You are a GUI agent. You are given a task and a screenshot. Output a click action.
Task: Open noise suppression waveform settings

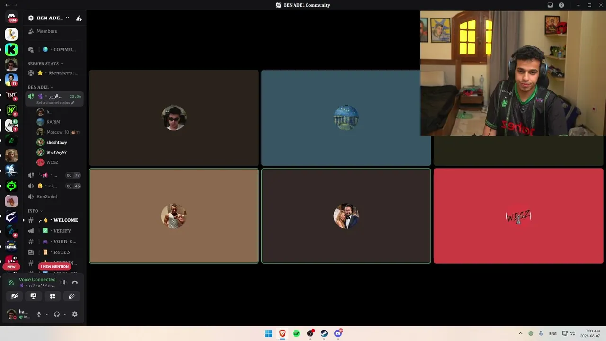(63, 282)
